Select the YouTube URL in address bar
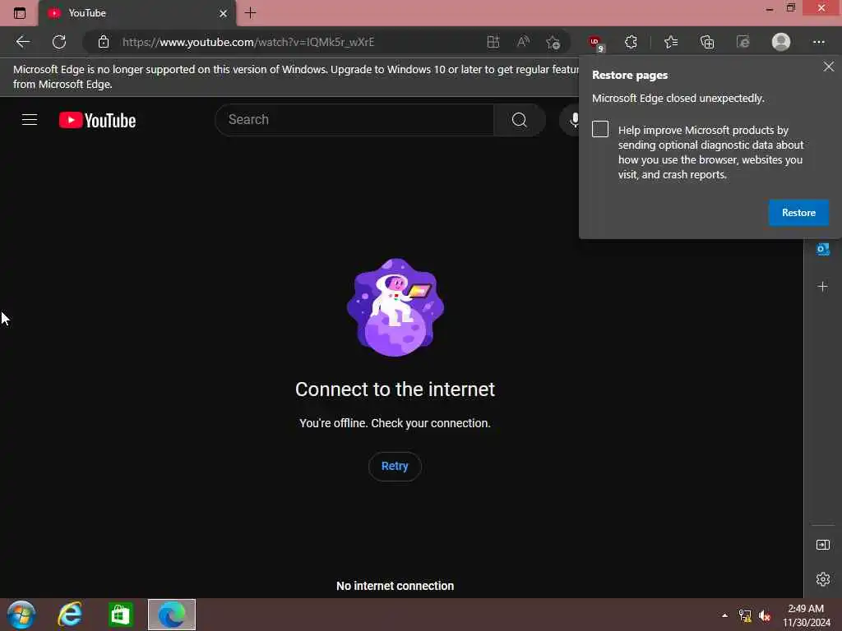Image resolution: width=842 pixels, height=631 pixels. point(248,42)
